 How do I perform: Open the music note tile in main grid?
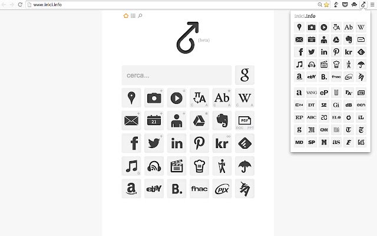tap(131, 166)
